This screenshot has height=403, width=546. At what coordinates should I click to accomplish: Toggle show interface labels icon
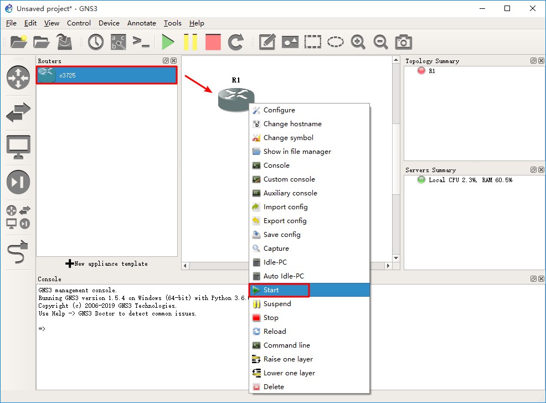(119, 42)
